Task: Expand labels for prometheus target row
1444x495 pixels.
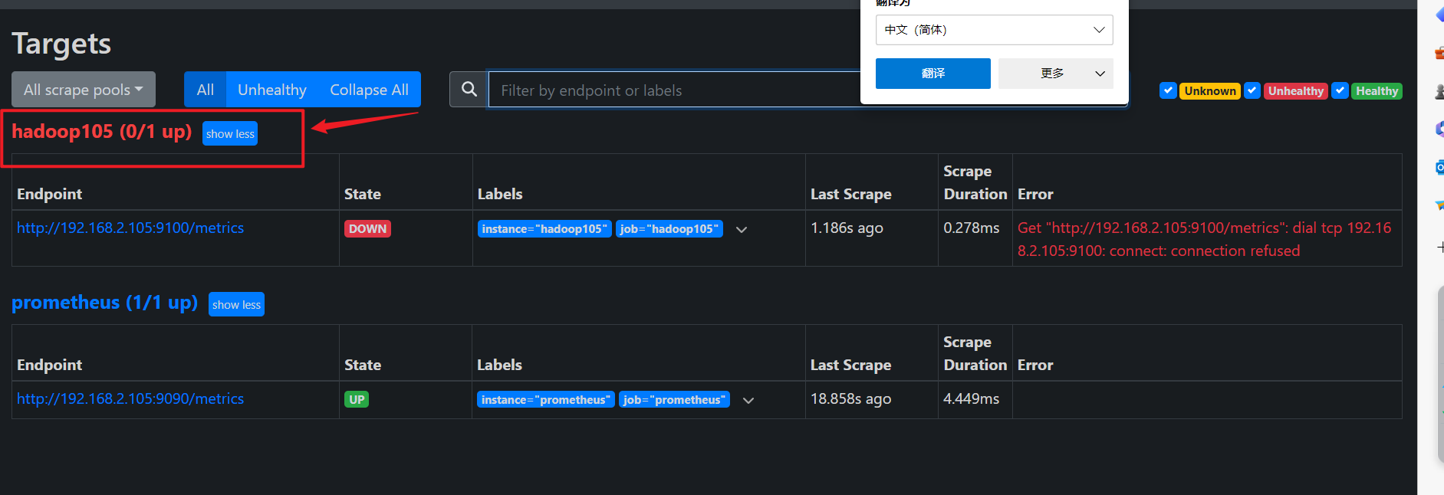Action: (x=748, y=400)
